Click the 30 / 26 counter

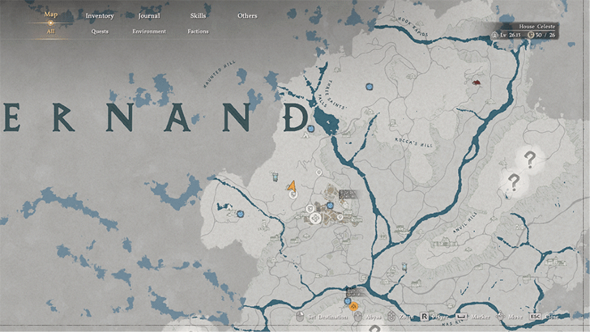tap(541, 35)
